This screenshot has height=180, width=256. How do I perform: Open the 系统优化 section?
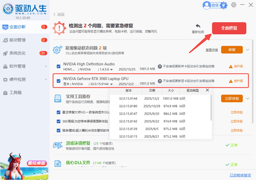pos(25,53)
